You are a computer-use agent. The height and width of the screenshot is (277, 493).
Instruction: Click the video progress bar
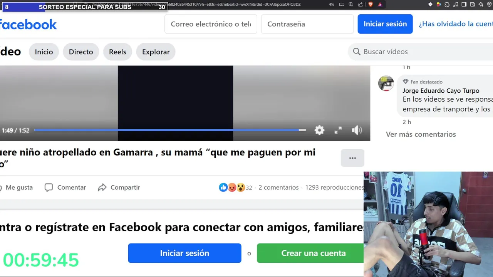pyautogui.click(x=170, y=130)
